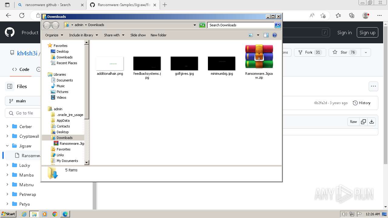Switch to ransomware github Search tab

pos(48,5)
